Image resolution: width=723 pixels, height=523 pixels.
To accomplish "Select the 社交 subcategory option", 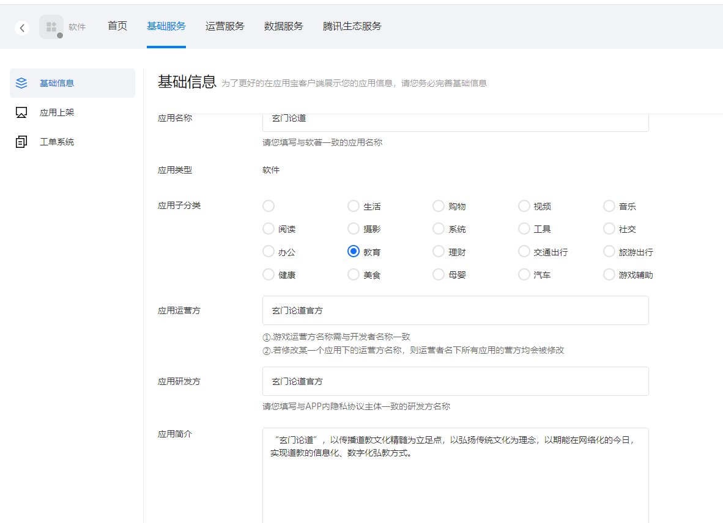I will [609, 229].
